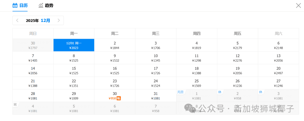Image resolution: width=304 pixels, height=121 pixels.
Task: Switch to the 日历 calendar tab
Action: [x=20, y=5]
